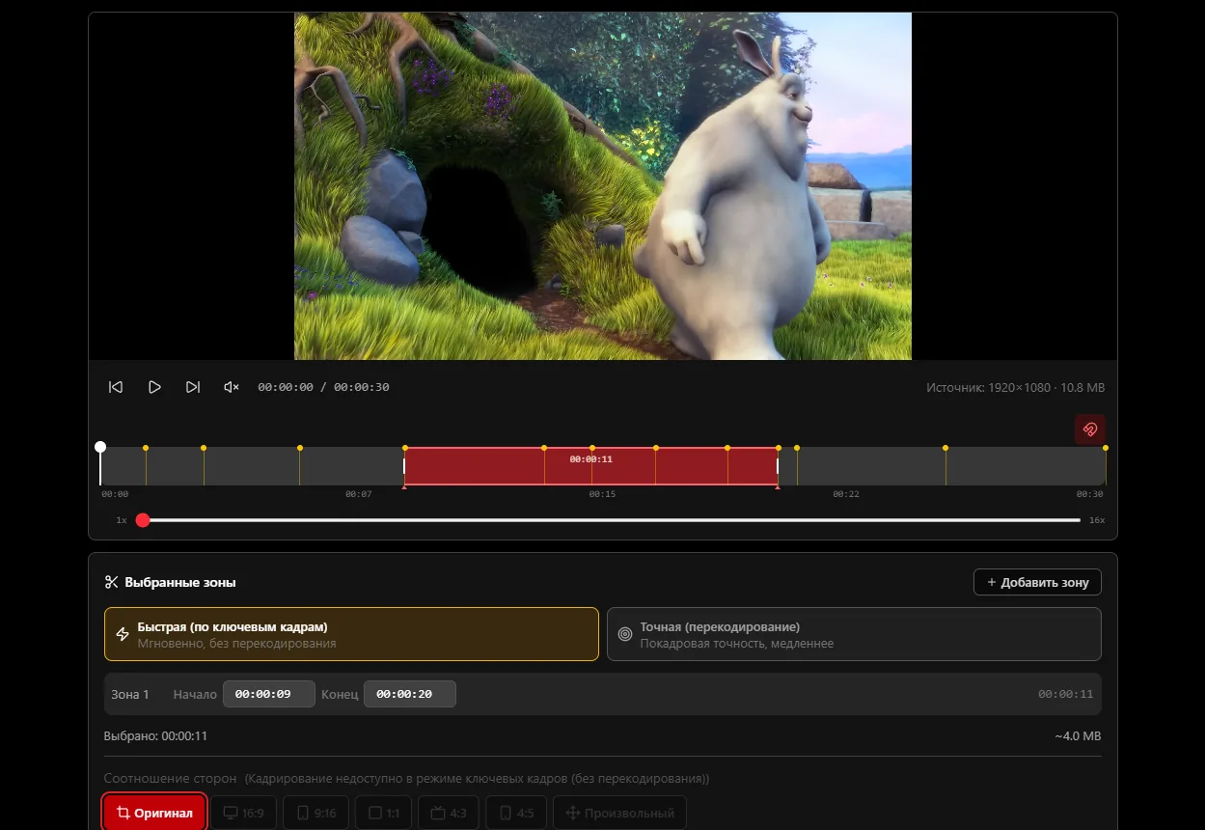This screenshot has height=830, width=1206.
Task: Choose 4:5 aspect ratio
Action: [x=516, y=813]
